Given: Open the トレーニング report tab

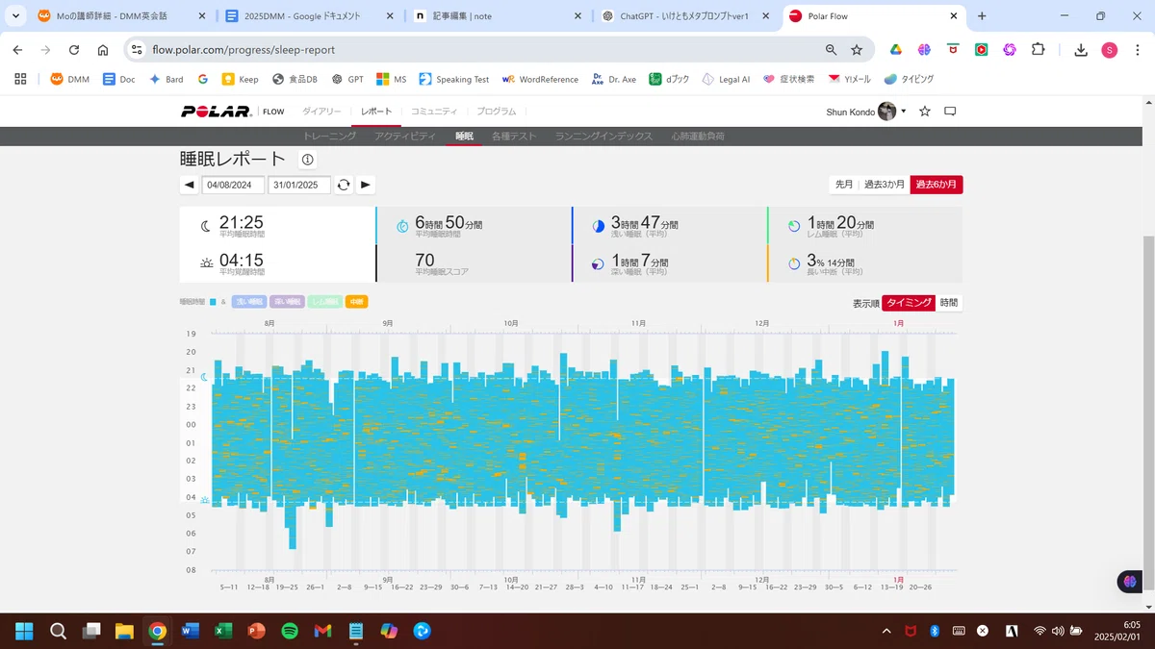Looking at the screenshot, I should [329, 137].
